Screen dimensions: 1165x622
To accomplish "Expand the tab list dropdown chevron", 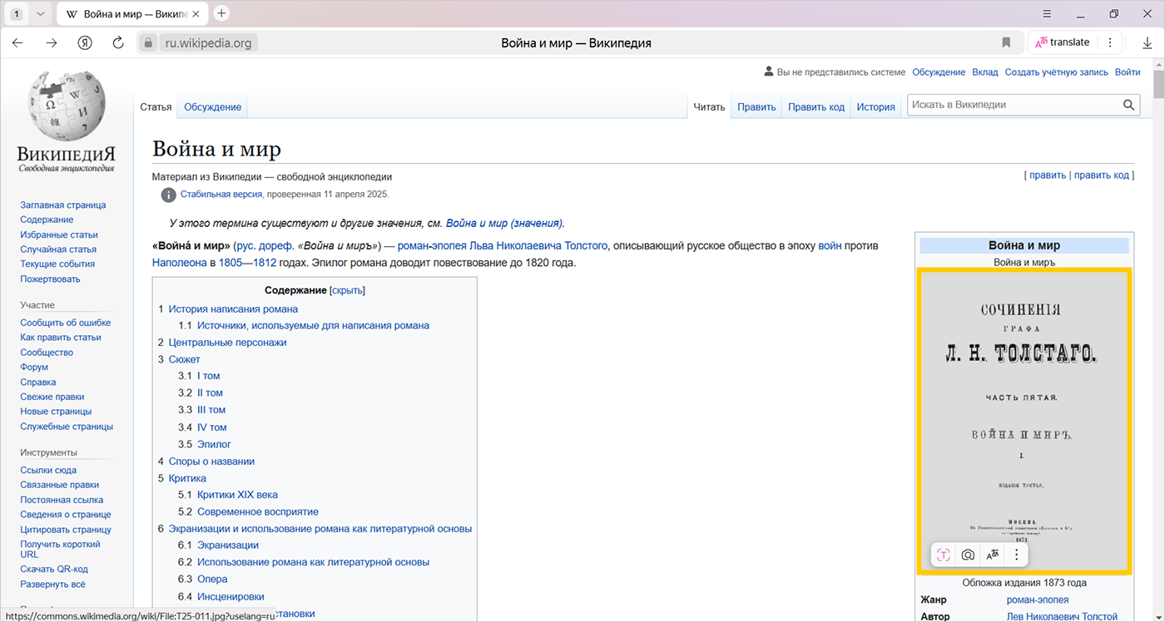I will (x=39, y=14).
